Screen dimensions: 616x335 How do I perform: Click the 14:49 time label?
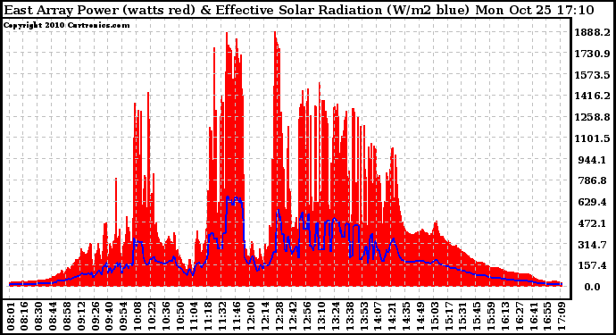(420, 316)
